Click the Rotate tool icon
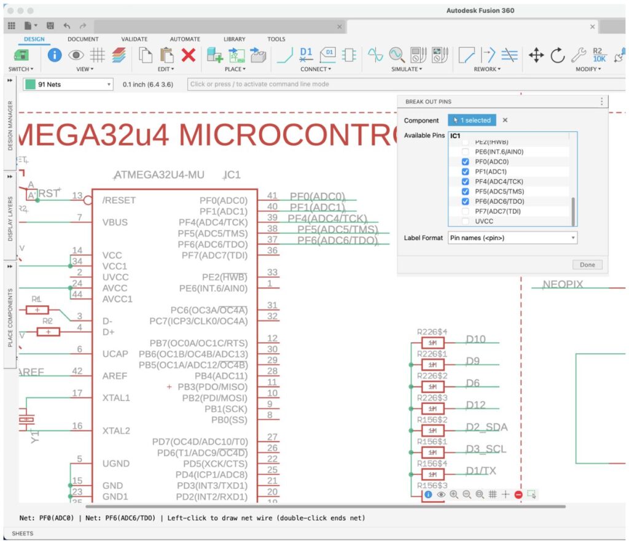Image resolution: width=629 pixels, height=541 pixels. coord(557,56)
